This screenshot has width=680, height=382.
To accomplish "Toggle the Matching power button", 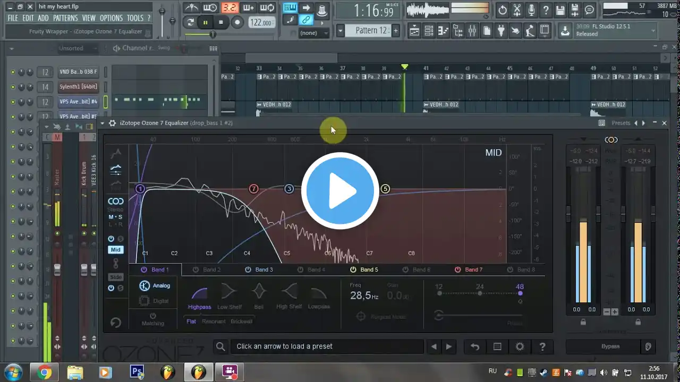I will [x=153, y=316].
